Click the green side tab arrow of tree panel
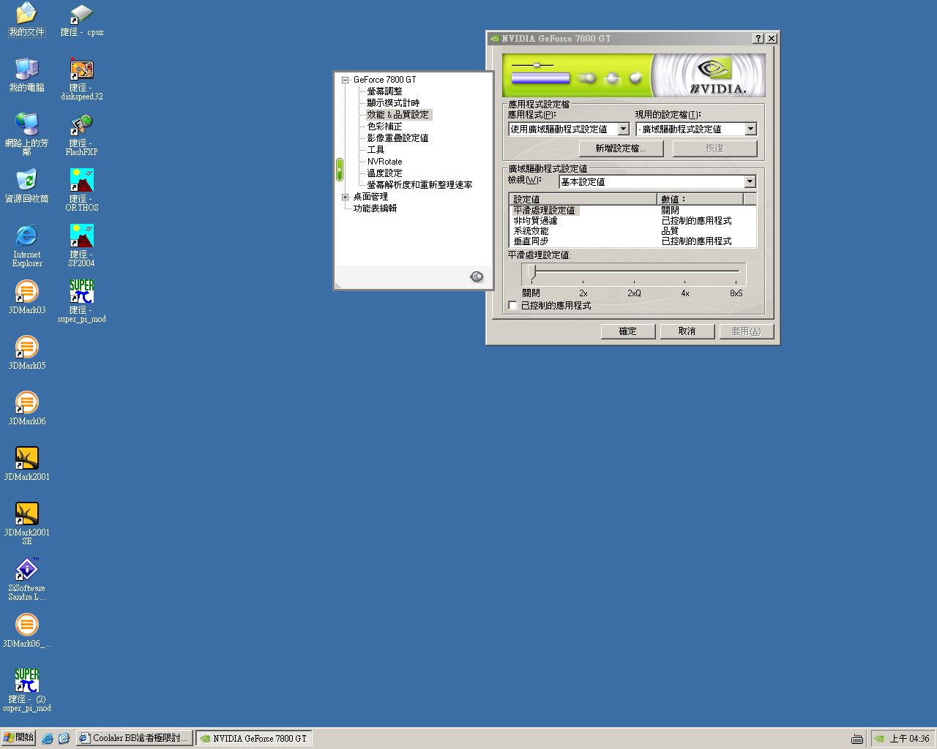The width and height of the screenshot is (937, 749). 339,170
